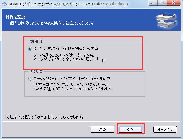
Task: Click the 操作を選択 heading
Action: (15, 17)
